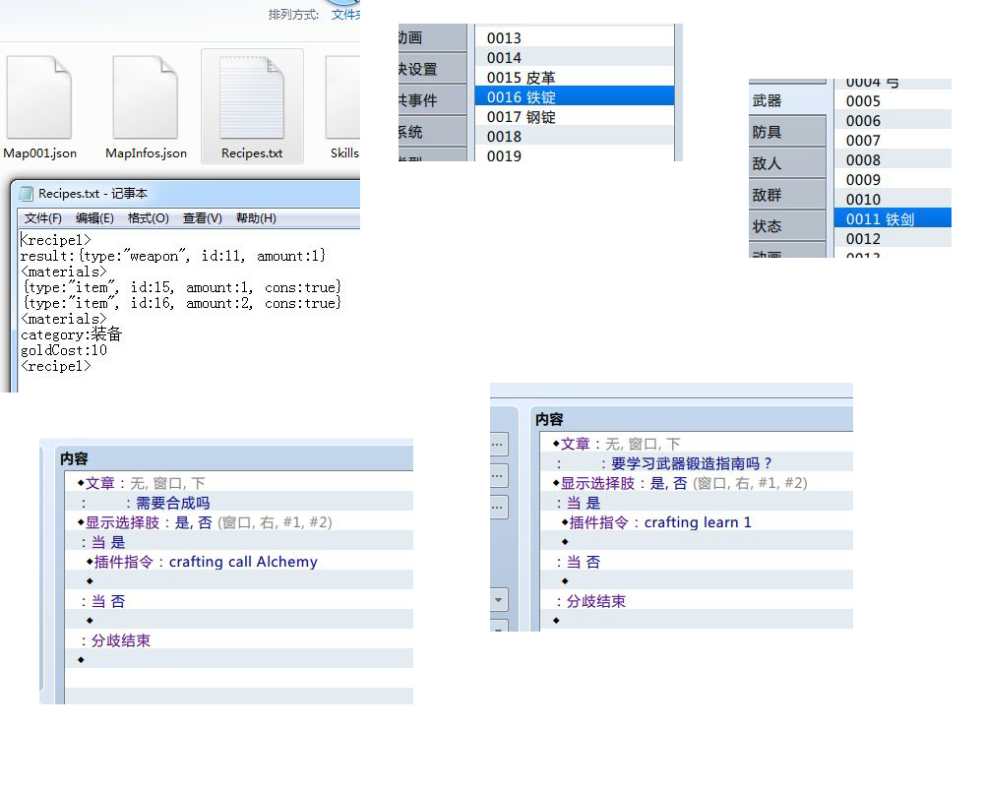Click the id:16 material line in Notepad
The height and width of the screenshot is (787, 984).
[x=182, y=302]
